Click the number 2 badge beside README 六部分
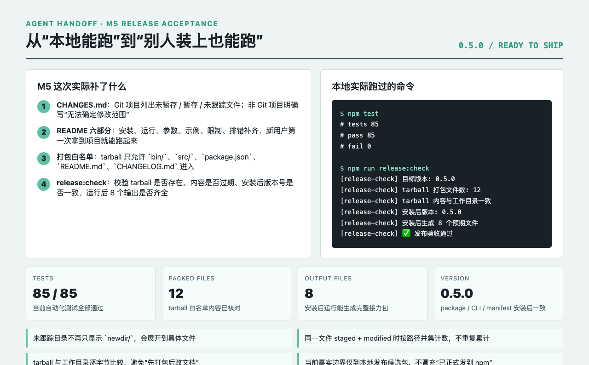Image resolution: width=589 pixels, height=365 pixels. point(44,132)
